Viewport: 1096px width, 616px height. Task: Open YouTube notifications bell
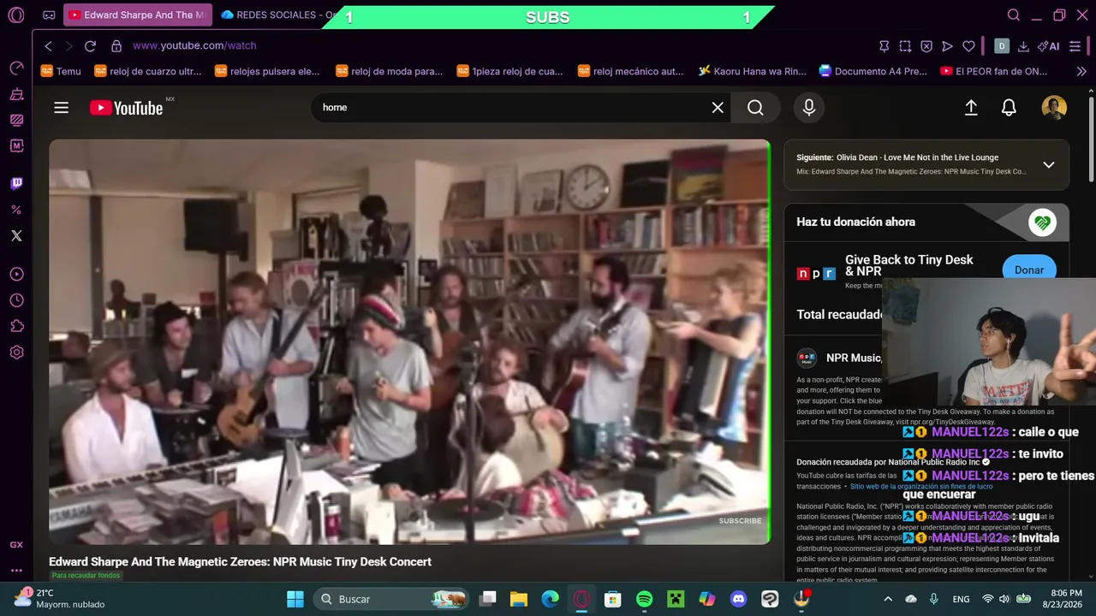click(1010, 108)
